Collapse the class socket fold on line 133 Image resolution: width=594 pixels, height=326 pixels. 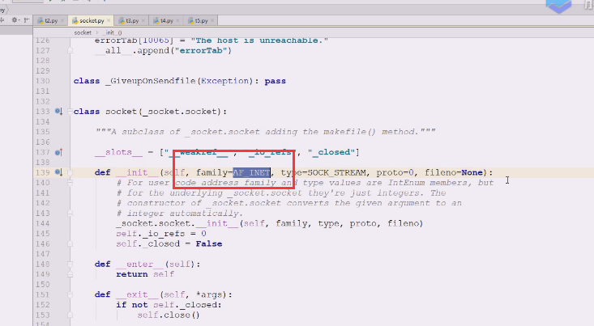pos(70,111)
